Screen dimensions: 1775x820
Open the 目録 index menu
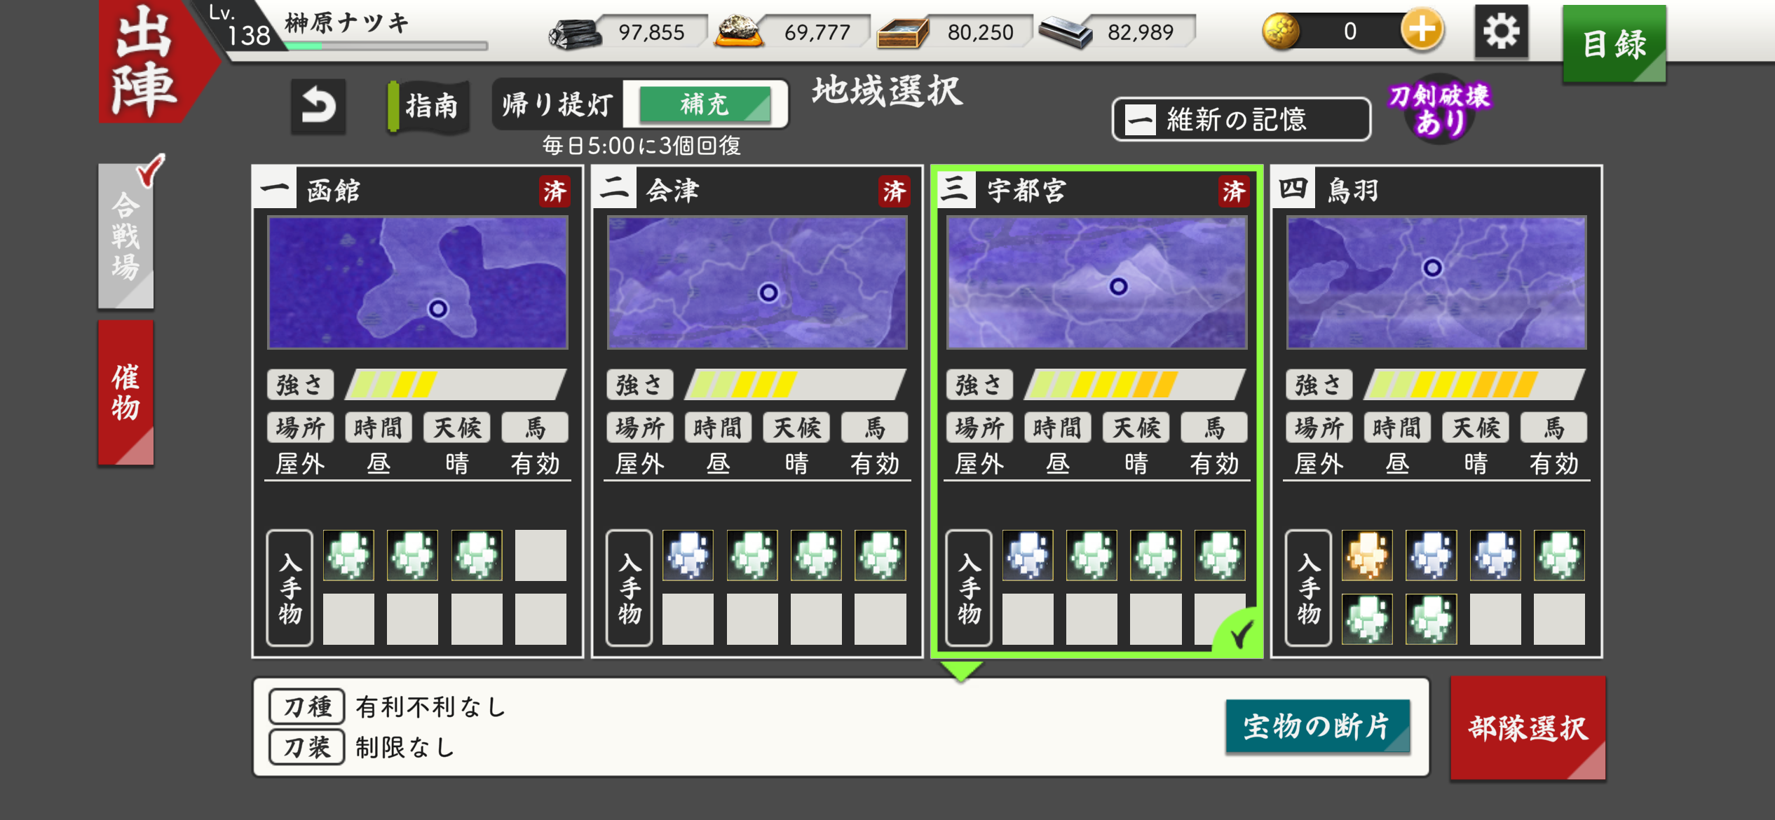point(1614,43)
